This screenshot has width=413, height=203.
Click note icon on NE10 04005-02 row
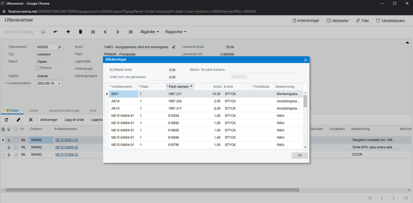(x=16, y=147)
